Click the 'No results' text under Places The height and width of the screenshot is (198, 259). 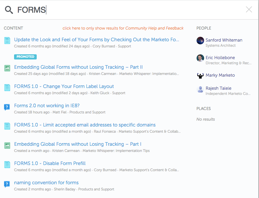205,119
